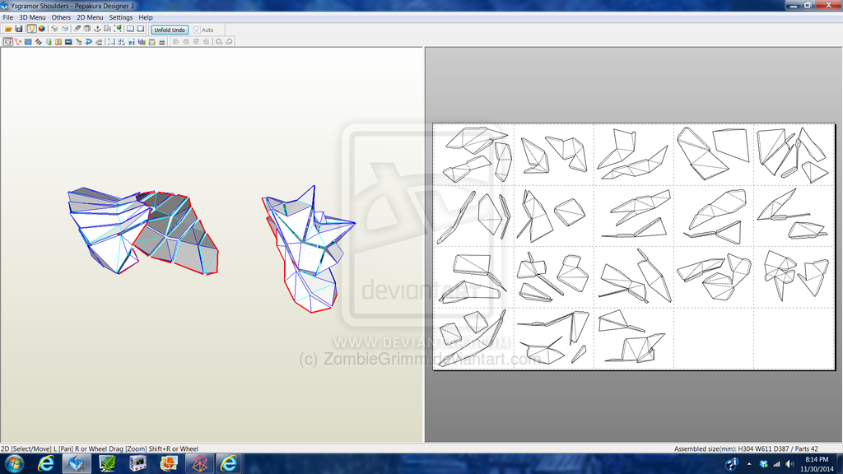843x474 pixels.
Task: Click the green cube with blue corner markers
Action: 119,29
